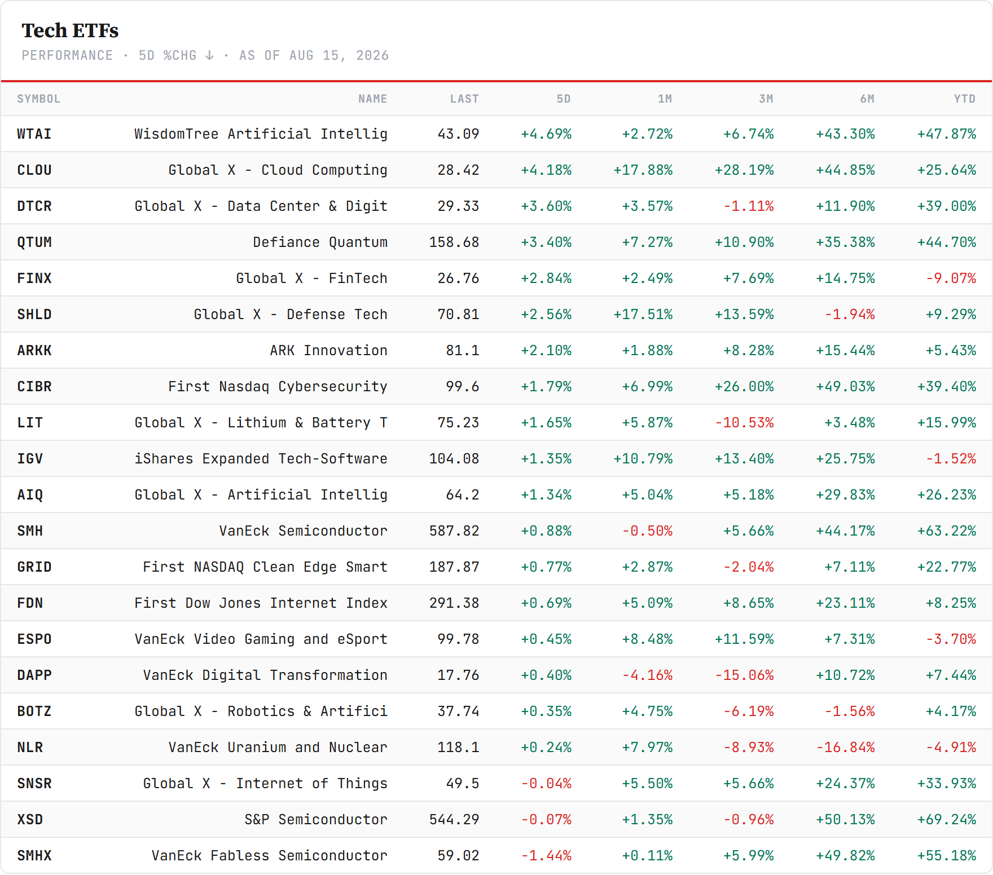Click the FINX ticker symbol

point(34,279)
